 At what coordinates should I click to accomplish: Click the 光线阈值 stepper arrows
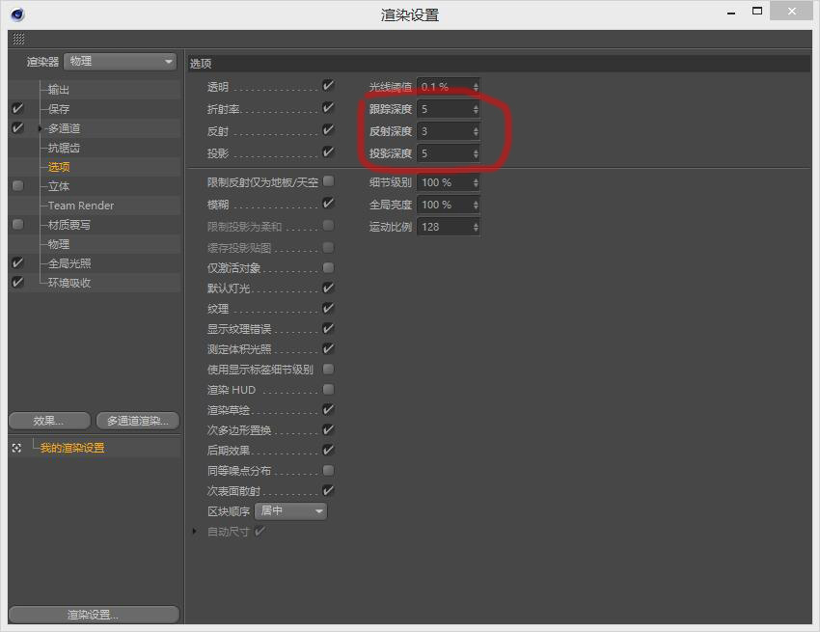[x=476, y=87]
